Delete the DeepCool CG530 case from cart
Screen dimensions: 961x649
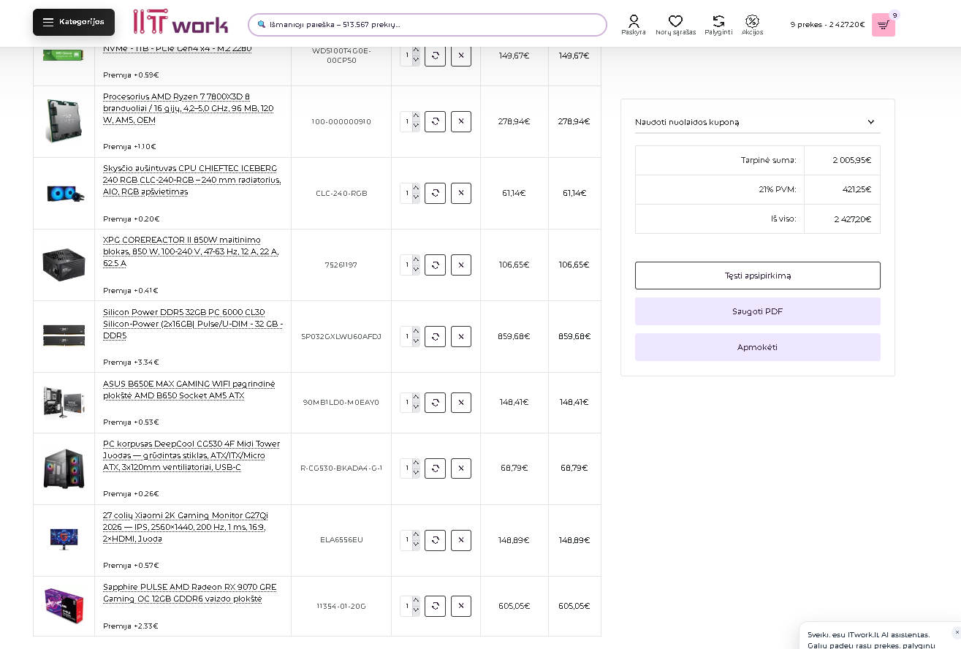point(461,468)
